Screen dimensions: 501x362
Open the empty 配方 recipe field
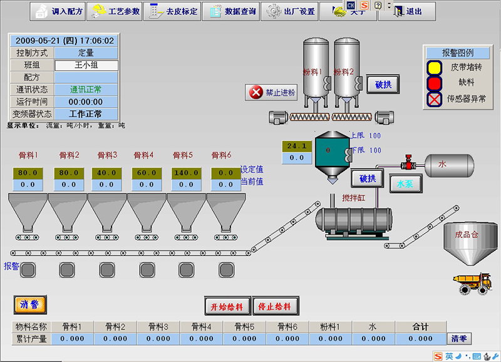tap(86, 77)
